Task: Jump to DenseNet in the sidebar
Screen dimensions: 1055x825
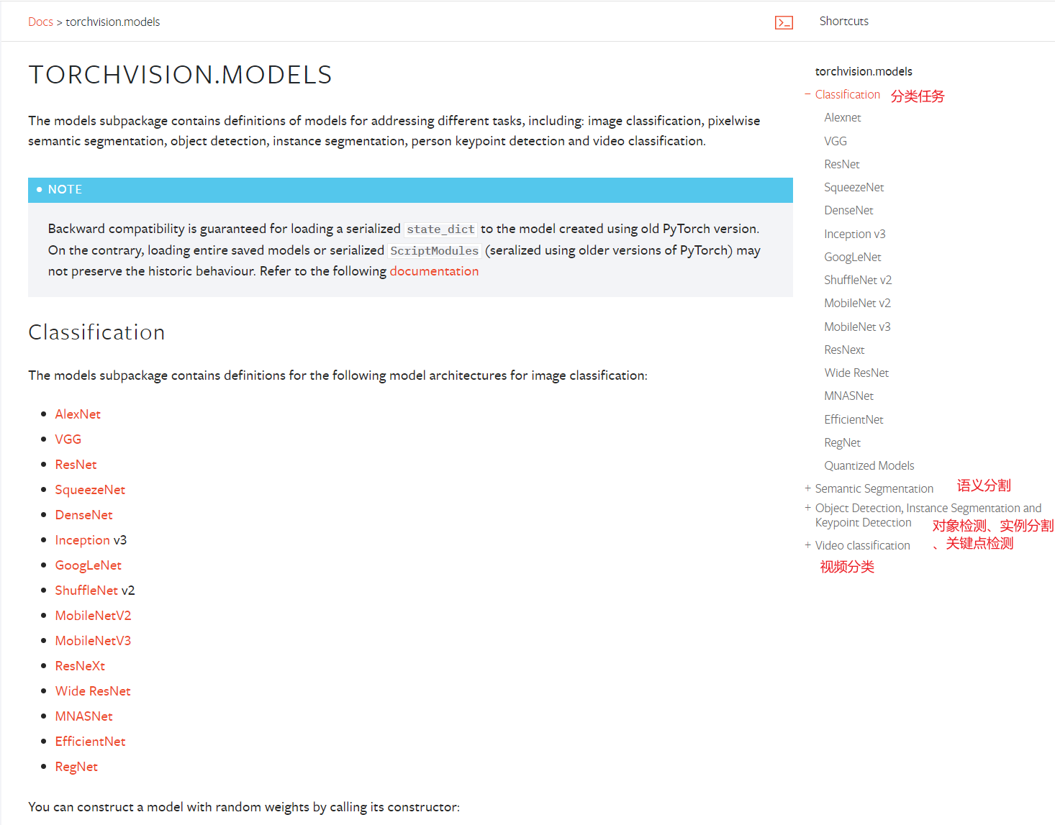Action: point(849,210)
